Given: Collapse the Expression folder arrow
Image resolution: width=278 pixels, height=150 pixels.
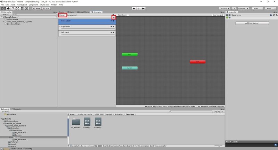Looking at the screenshot, I should click(x=9, y=130).
